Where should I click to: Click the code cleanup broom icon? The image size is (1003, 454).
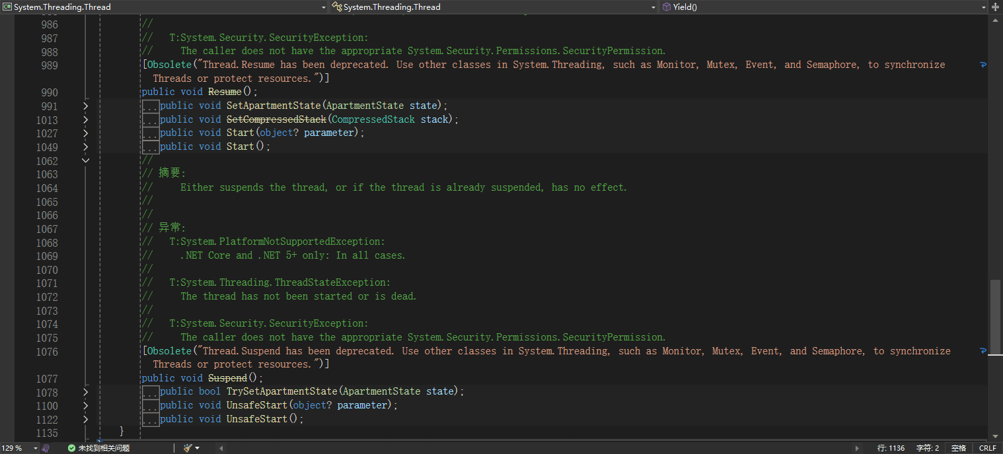pyautogui.click(x=188, y=448)
